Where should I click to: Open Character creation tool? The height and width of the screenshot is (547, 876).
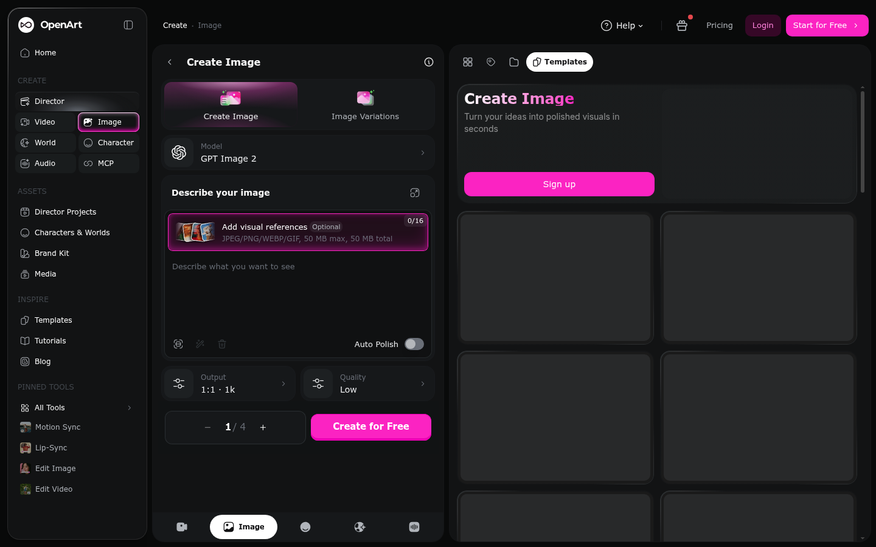click(x=109, y=143)
